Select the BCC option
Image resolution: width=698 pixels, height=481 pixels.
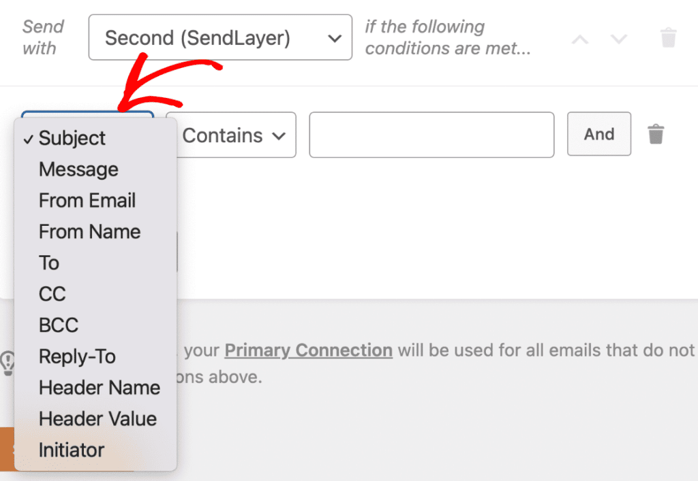click(x=58, y=325)
